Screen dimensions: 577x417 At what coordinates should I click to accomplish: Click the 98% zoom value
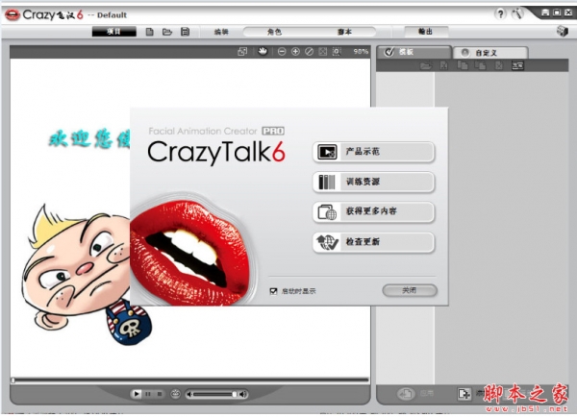[361, 52]
